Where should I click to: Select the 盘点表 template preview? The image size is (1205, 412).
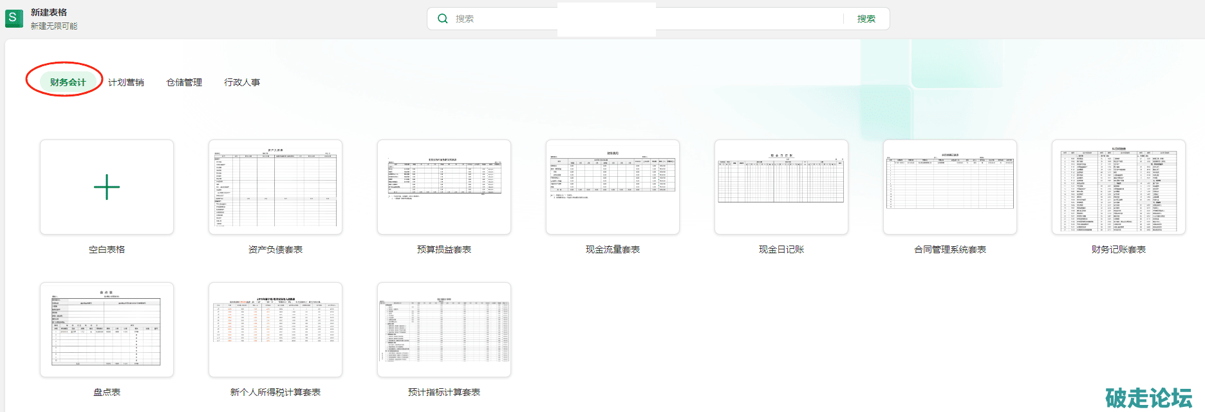pyautogui.click(x=107, y=330)
